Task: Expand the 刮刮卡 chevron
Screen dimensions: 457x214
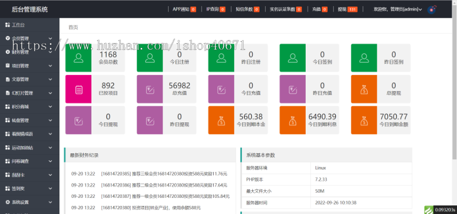Action: click(x=50, y=175)
